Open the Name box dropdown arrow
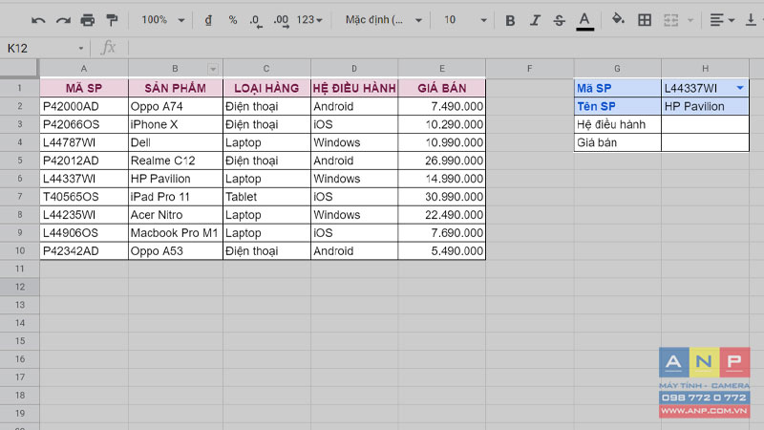 point(81,49)
